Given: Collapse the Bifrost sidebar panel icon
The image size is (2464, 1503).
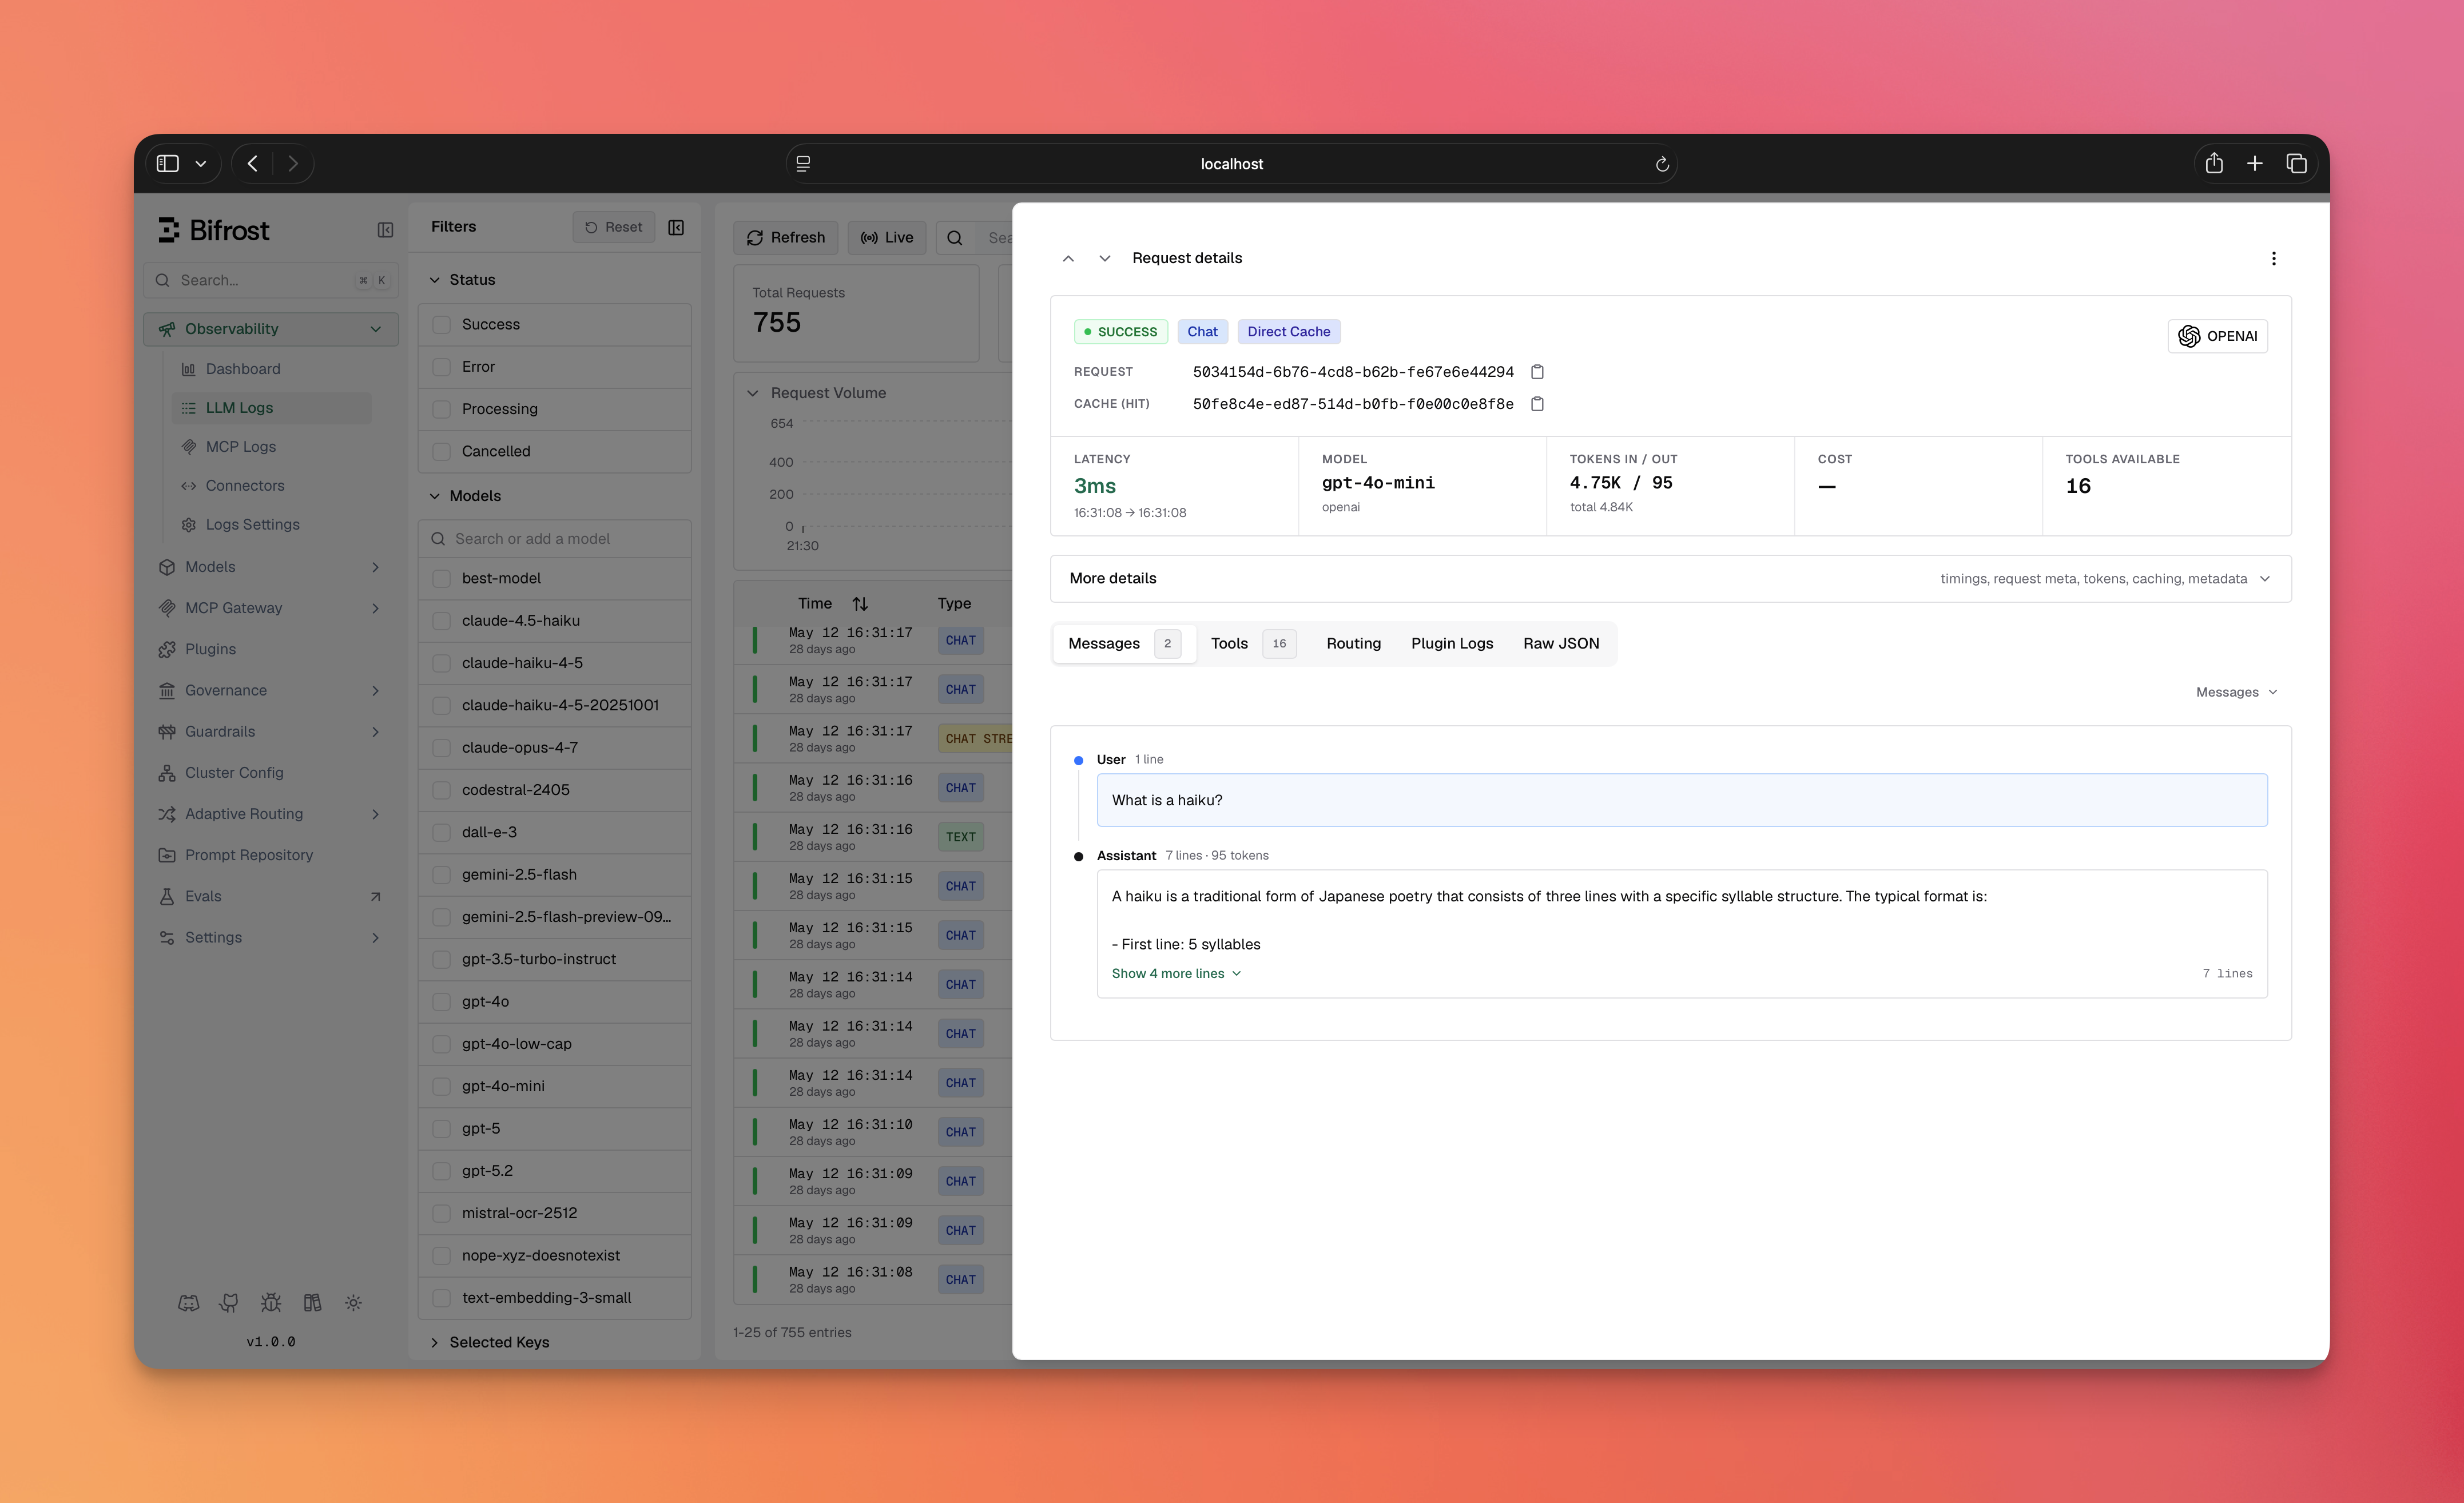Looking at the screenshot, I should click(x=385, y=230).
